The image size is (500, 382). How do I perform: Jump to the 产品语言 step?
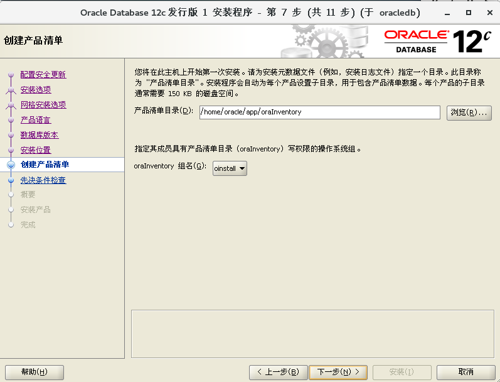[36, 120]
